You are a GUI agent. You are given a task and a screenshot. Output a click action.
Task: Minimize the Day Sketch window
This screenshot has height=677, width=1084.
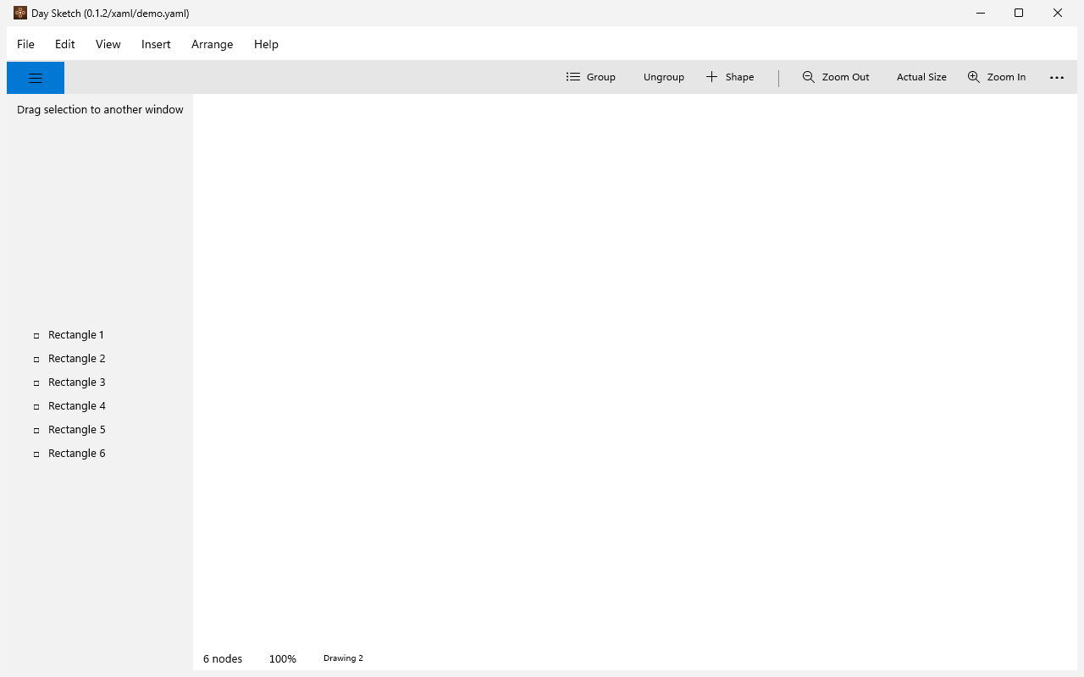pyautogui.click(x=981, y=13)
